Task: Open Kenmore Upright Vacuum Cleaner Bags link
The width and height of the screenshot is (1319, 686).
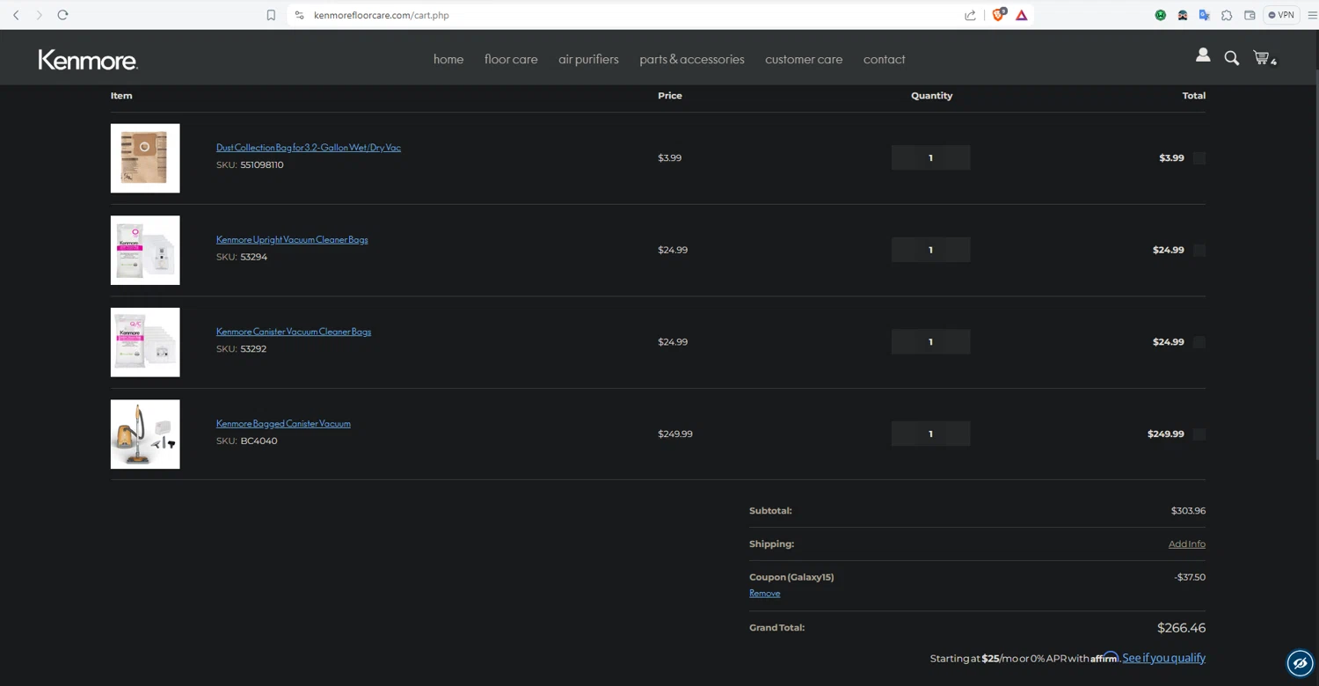Action: tap(292, 239)
